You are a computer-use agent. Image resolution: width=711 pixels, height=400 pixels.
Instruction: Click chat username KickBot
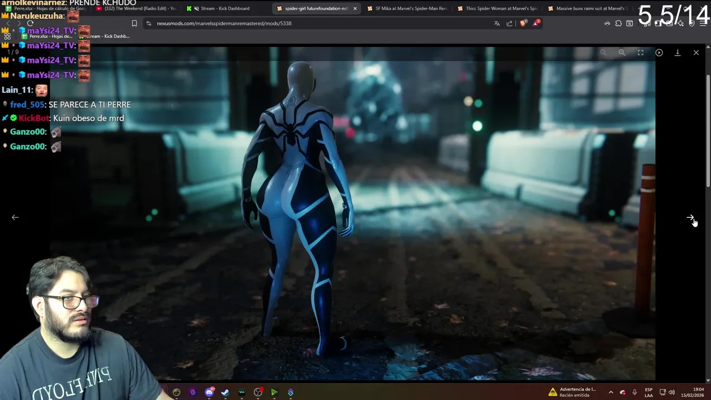coord(34,118)
